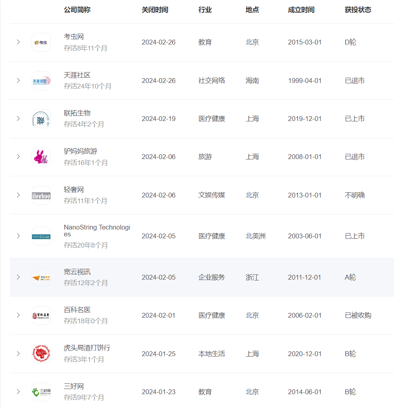Click the 文娱传媒 industry cell

[212, 195]
